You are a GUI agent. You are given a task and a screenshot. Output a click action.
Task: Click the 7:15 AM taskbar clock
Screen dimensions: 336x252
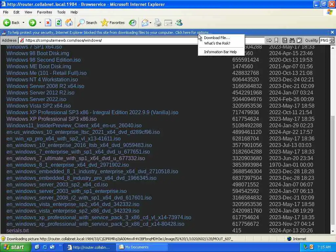(x=324, y=247)
